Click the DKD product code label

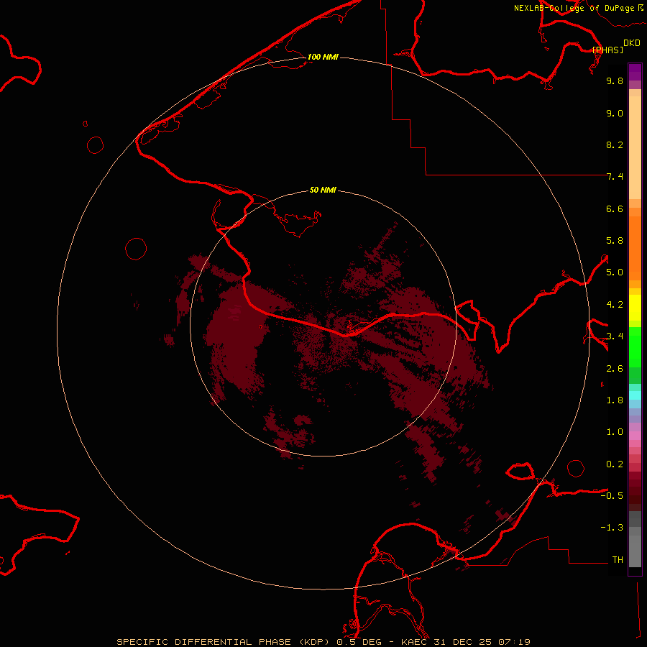[x=632, y=42]
